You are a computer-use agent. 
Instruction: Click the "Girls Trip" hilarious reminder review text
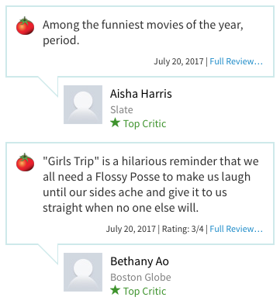coord(150,185)
